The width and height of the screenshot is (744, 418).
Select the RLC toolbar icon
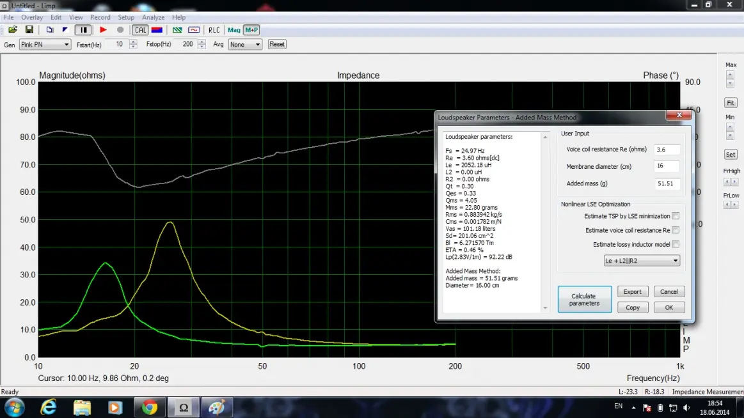tap(214, 30)
